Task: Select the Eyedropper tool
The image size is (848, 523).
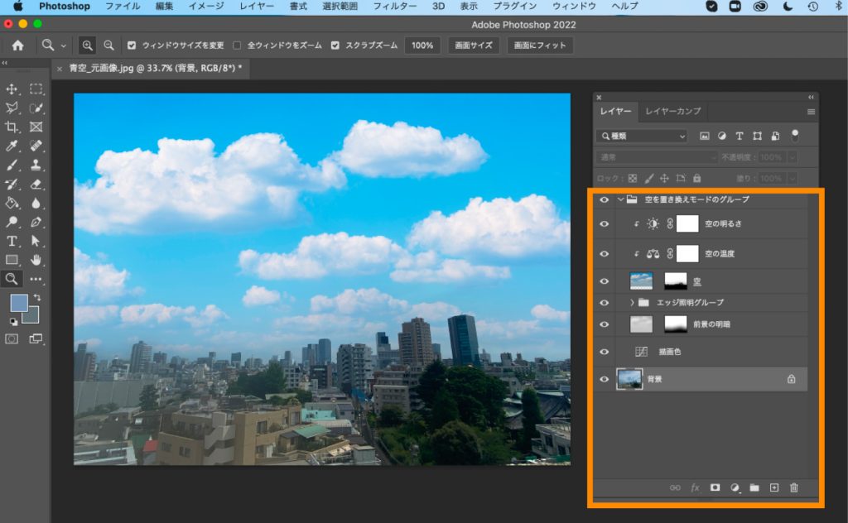Action: pyautogui.click(x=12, y=146)
